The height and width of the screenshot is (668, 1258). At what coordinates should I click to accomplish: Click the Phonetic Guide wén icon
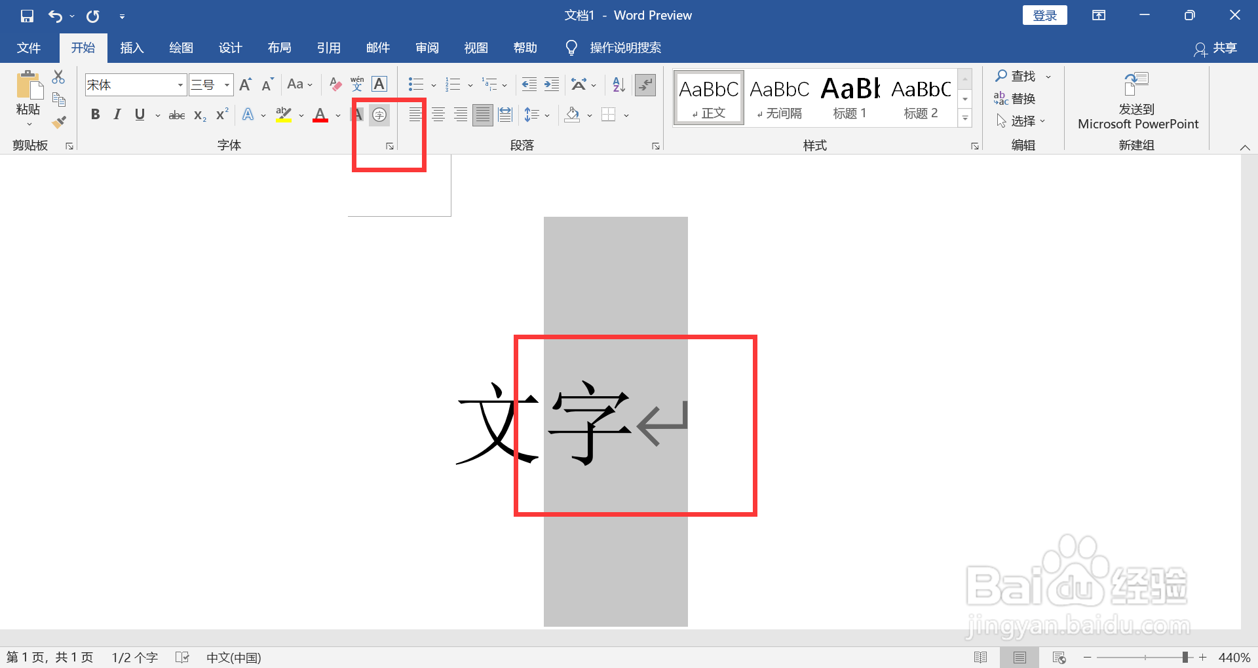coord(357,84)
